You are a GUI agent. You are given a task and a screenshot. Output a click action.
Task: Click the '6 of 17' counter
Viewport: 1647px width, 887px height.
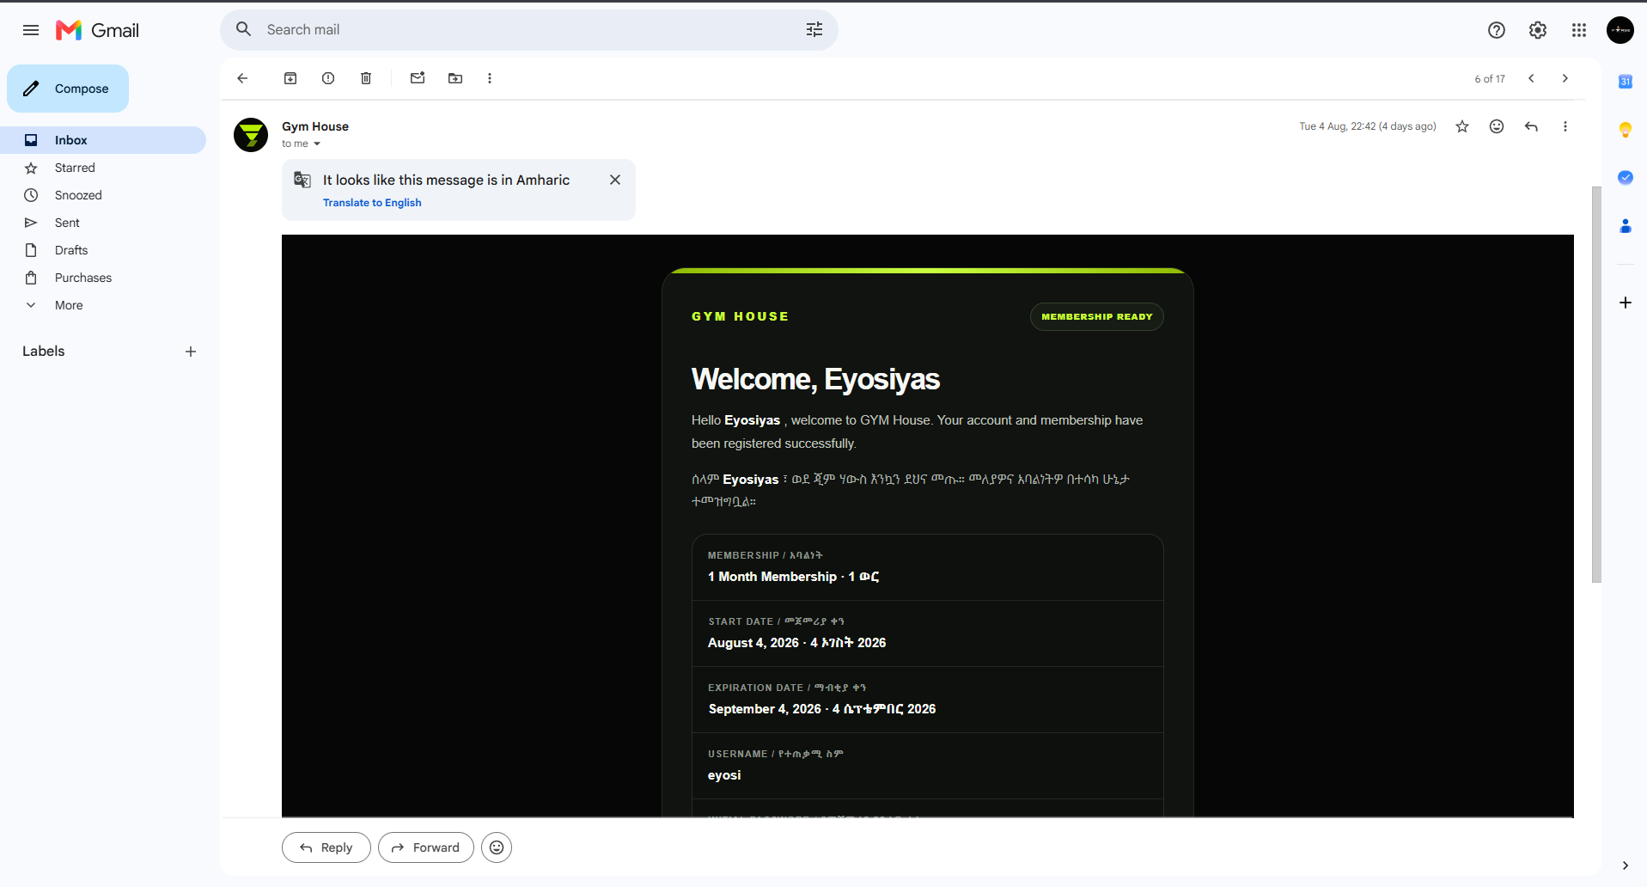coord(1490,78)
